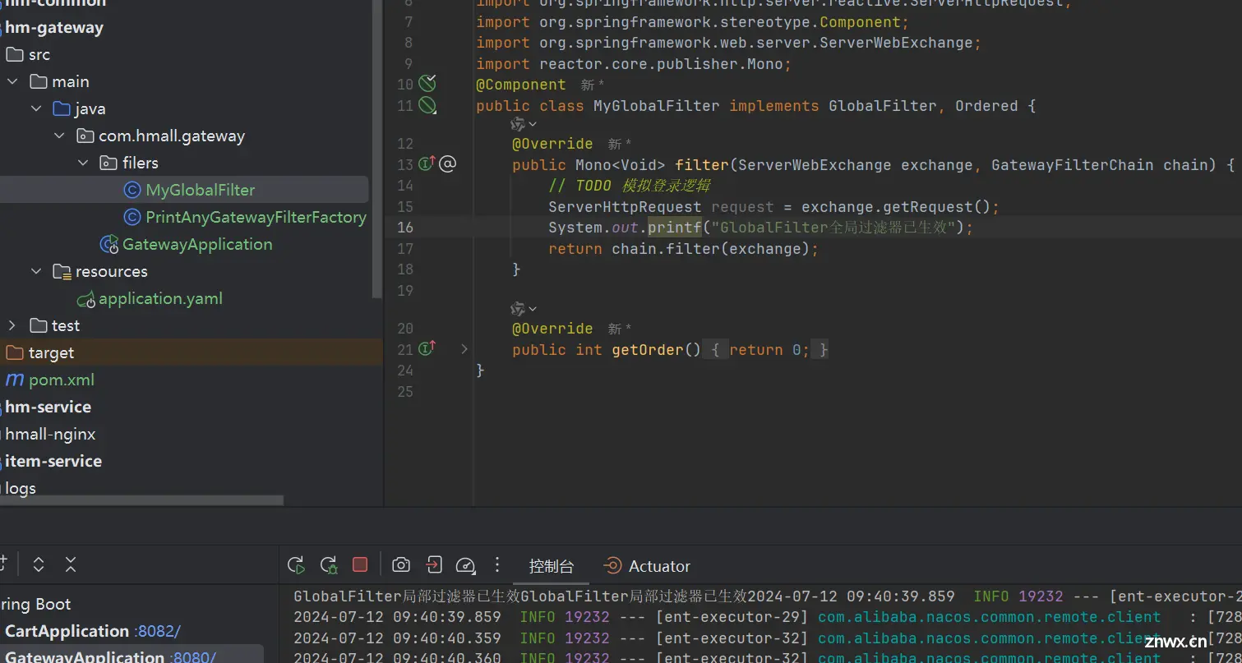Collapse the resources folder chevron

click(36, 271)
